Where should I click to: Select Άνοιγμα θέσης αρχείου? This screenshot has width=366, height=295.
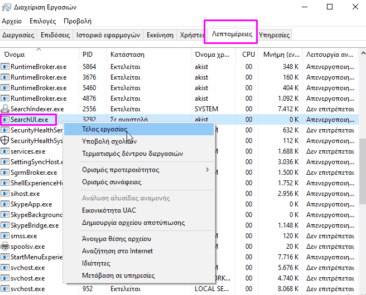139,239
